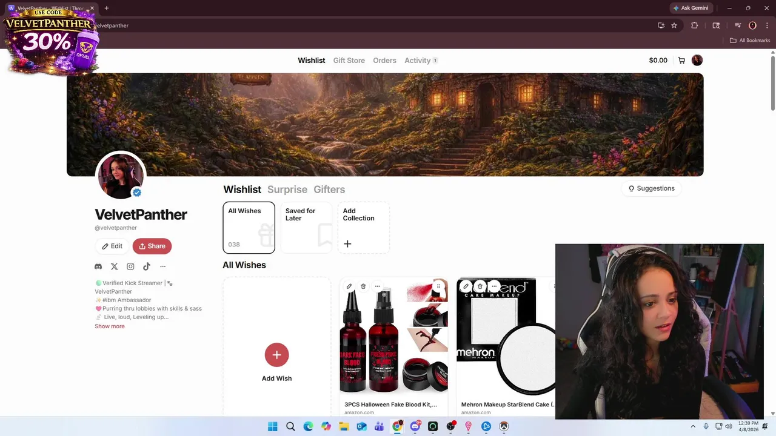This screenshot has height=436, width=776.
Task: Open the TikTok social link icon
Action: tap(147, 266)
